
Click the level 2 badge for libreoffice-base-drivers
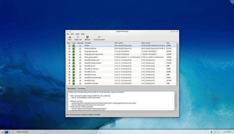(x=73, y=63)
